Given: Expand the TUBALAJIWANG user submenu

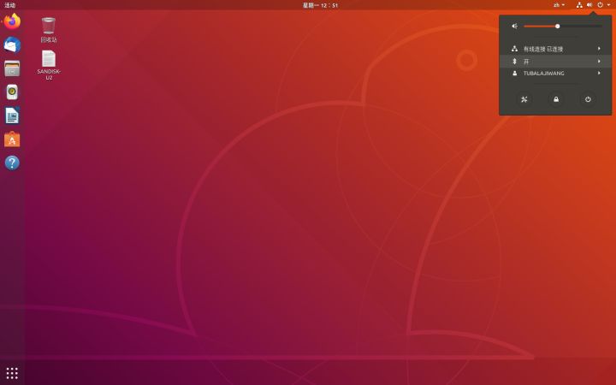Looking at the screenshot, I should pos(555,73).
